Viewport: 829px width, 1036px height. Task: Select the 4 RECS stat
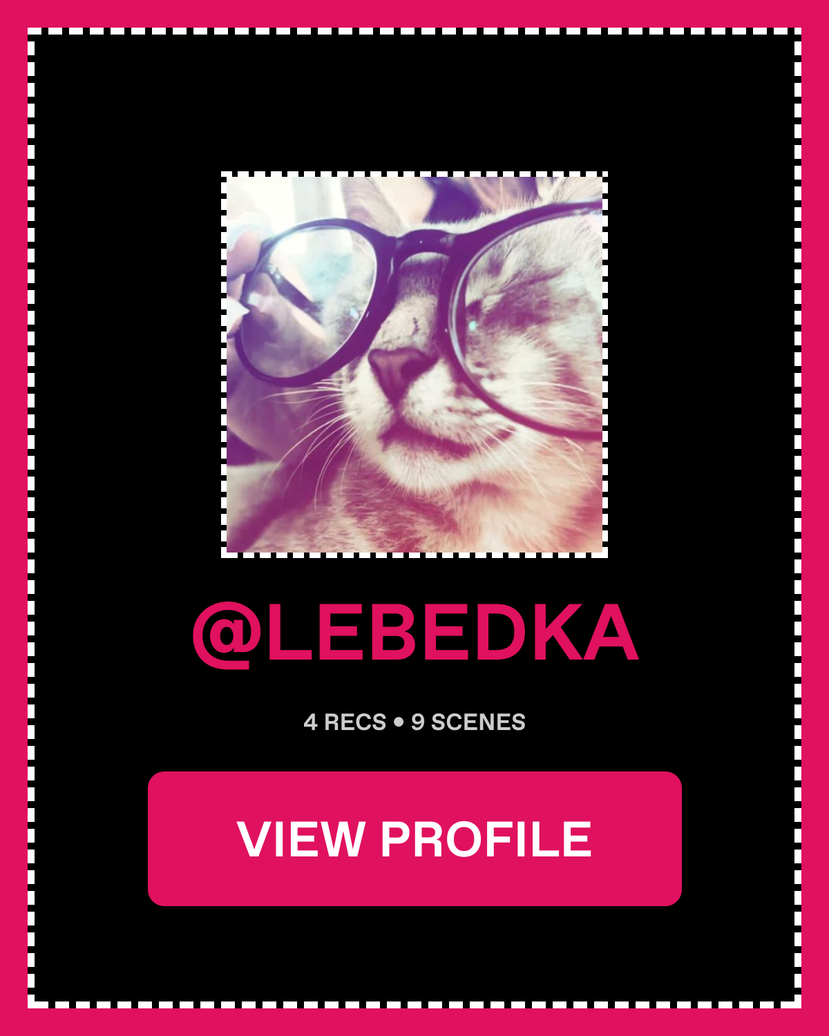pyautogui.click(x=345, y=722)
